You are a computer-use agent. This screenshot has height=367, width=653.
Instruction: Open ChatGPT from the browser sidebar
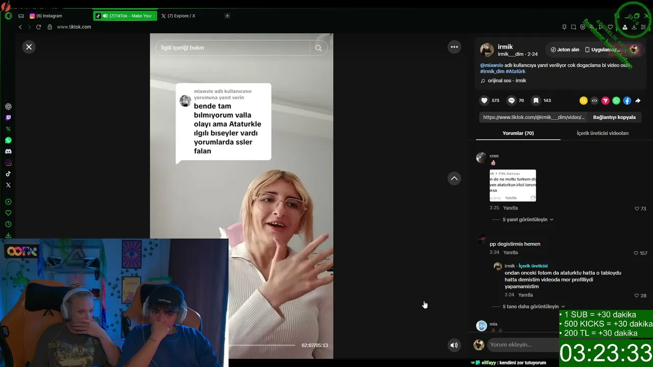pos(8,107)
